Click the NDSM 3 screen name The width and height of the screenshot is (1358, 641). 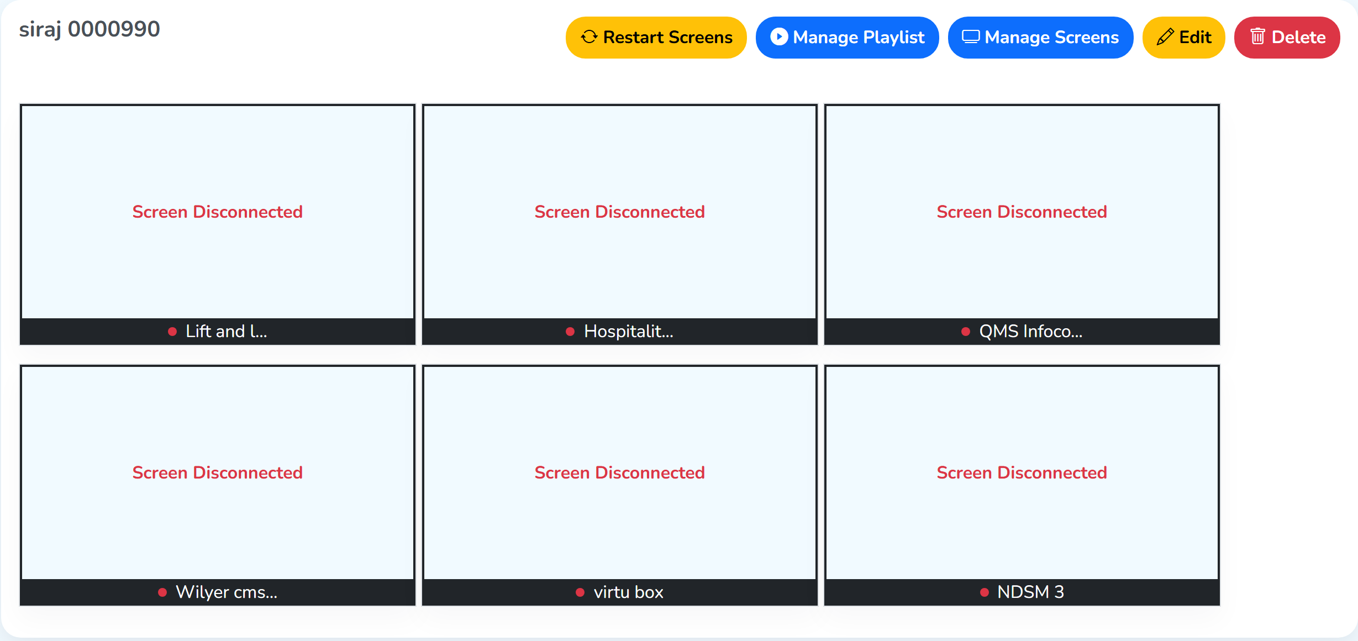pyautogui.click(x=1031, y=592)
